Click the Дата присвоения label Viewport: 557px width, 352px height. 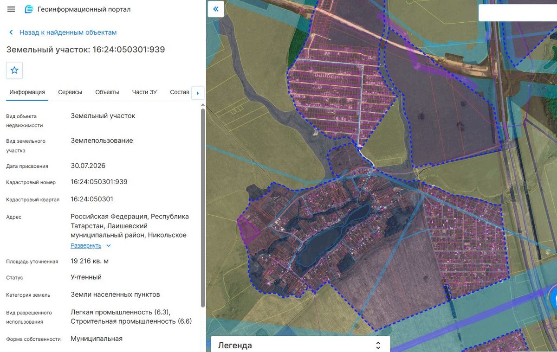[27, 166]
